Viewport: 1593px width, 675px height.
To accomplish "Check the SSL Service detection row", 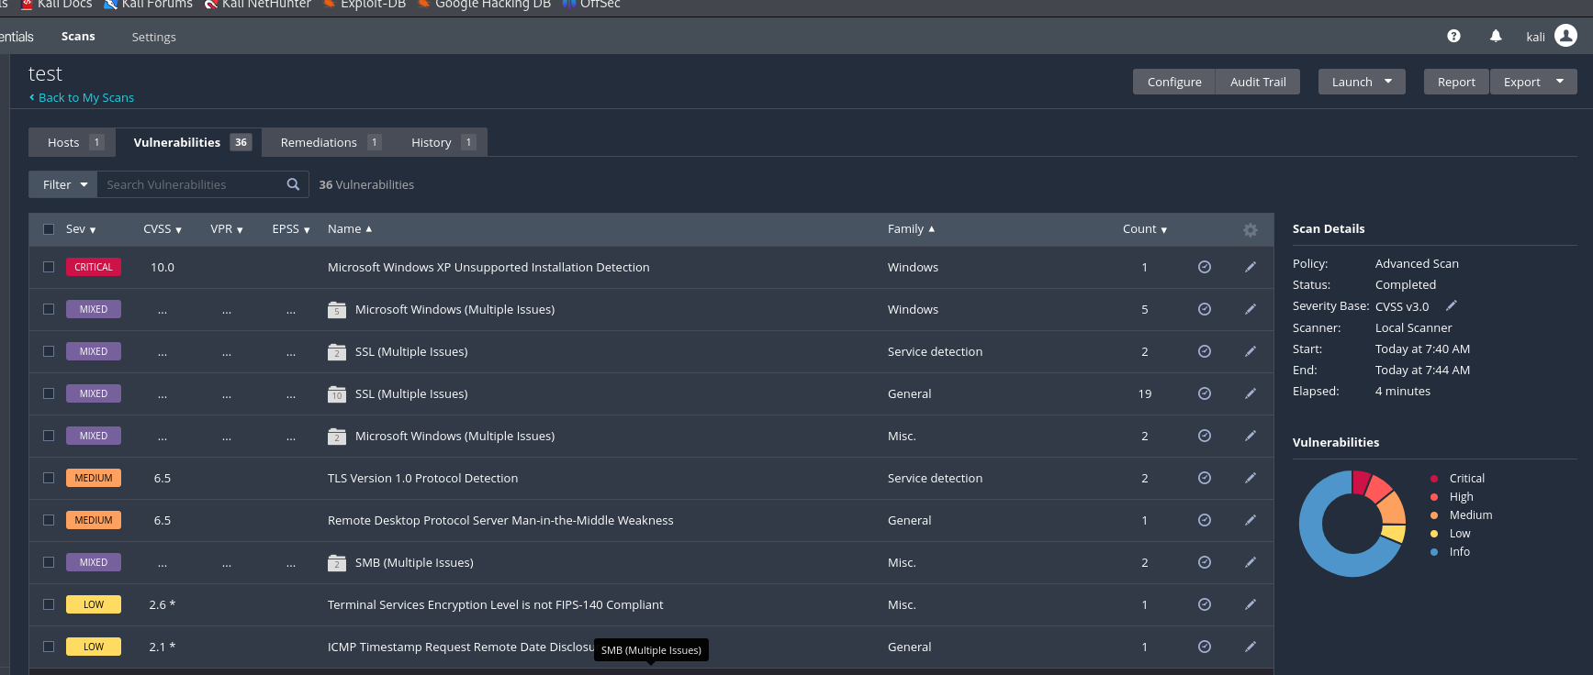I will tap(49, 351).
